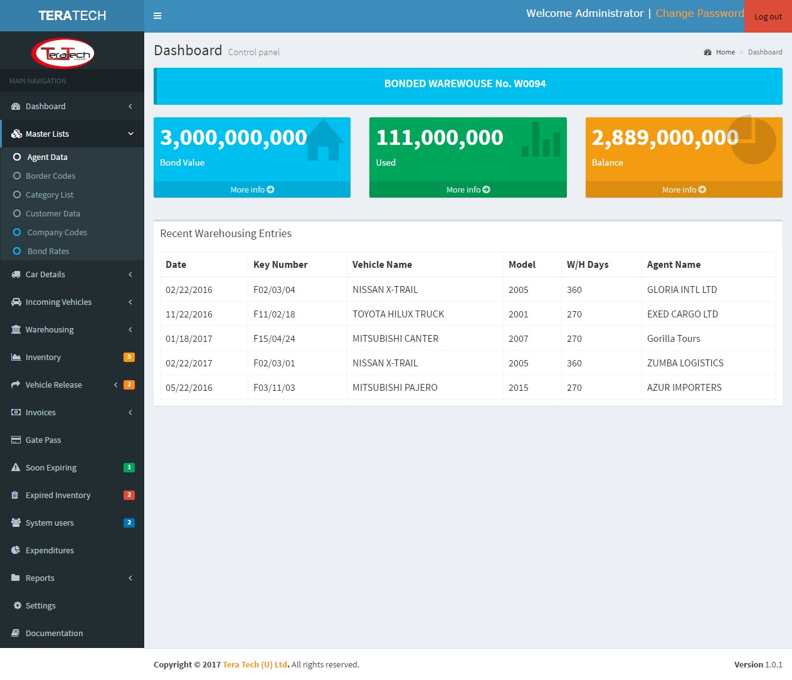Image resolution: width=792 pixels, height=680 pixels.
Task: Click the Soon Expiring warning icon
Action: pyautogui.click(x=16, y=467)
